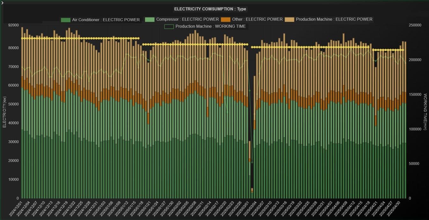Expand the side panel chevron arrow
This screenshot has width=429, height=220.
coord(2,2)
